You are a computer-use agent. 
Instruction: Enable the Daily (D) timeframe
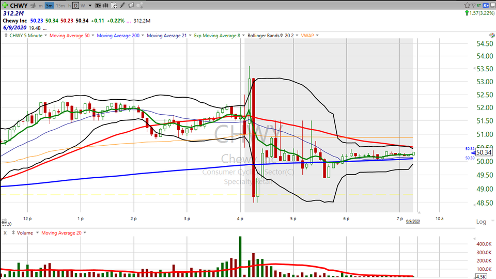click(75, 6)
